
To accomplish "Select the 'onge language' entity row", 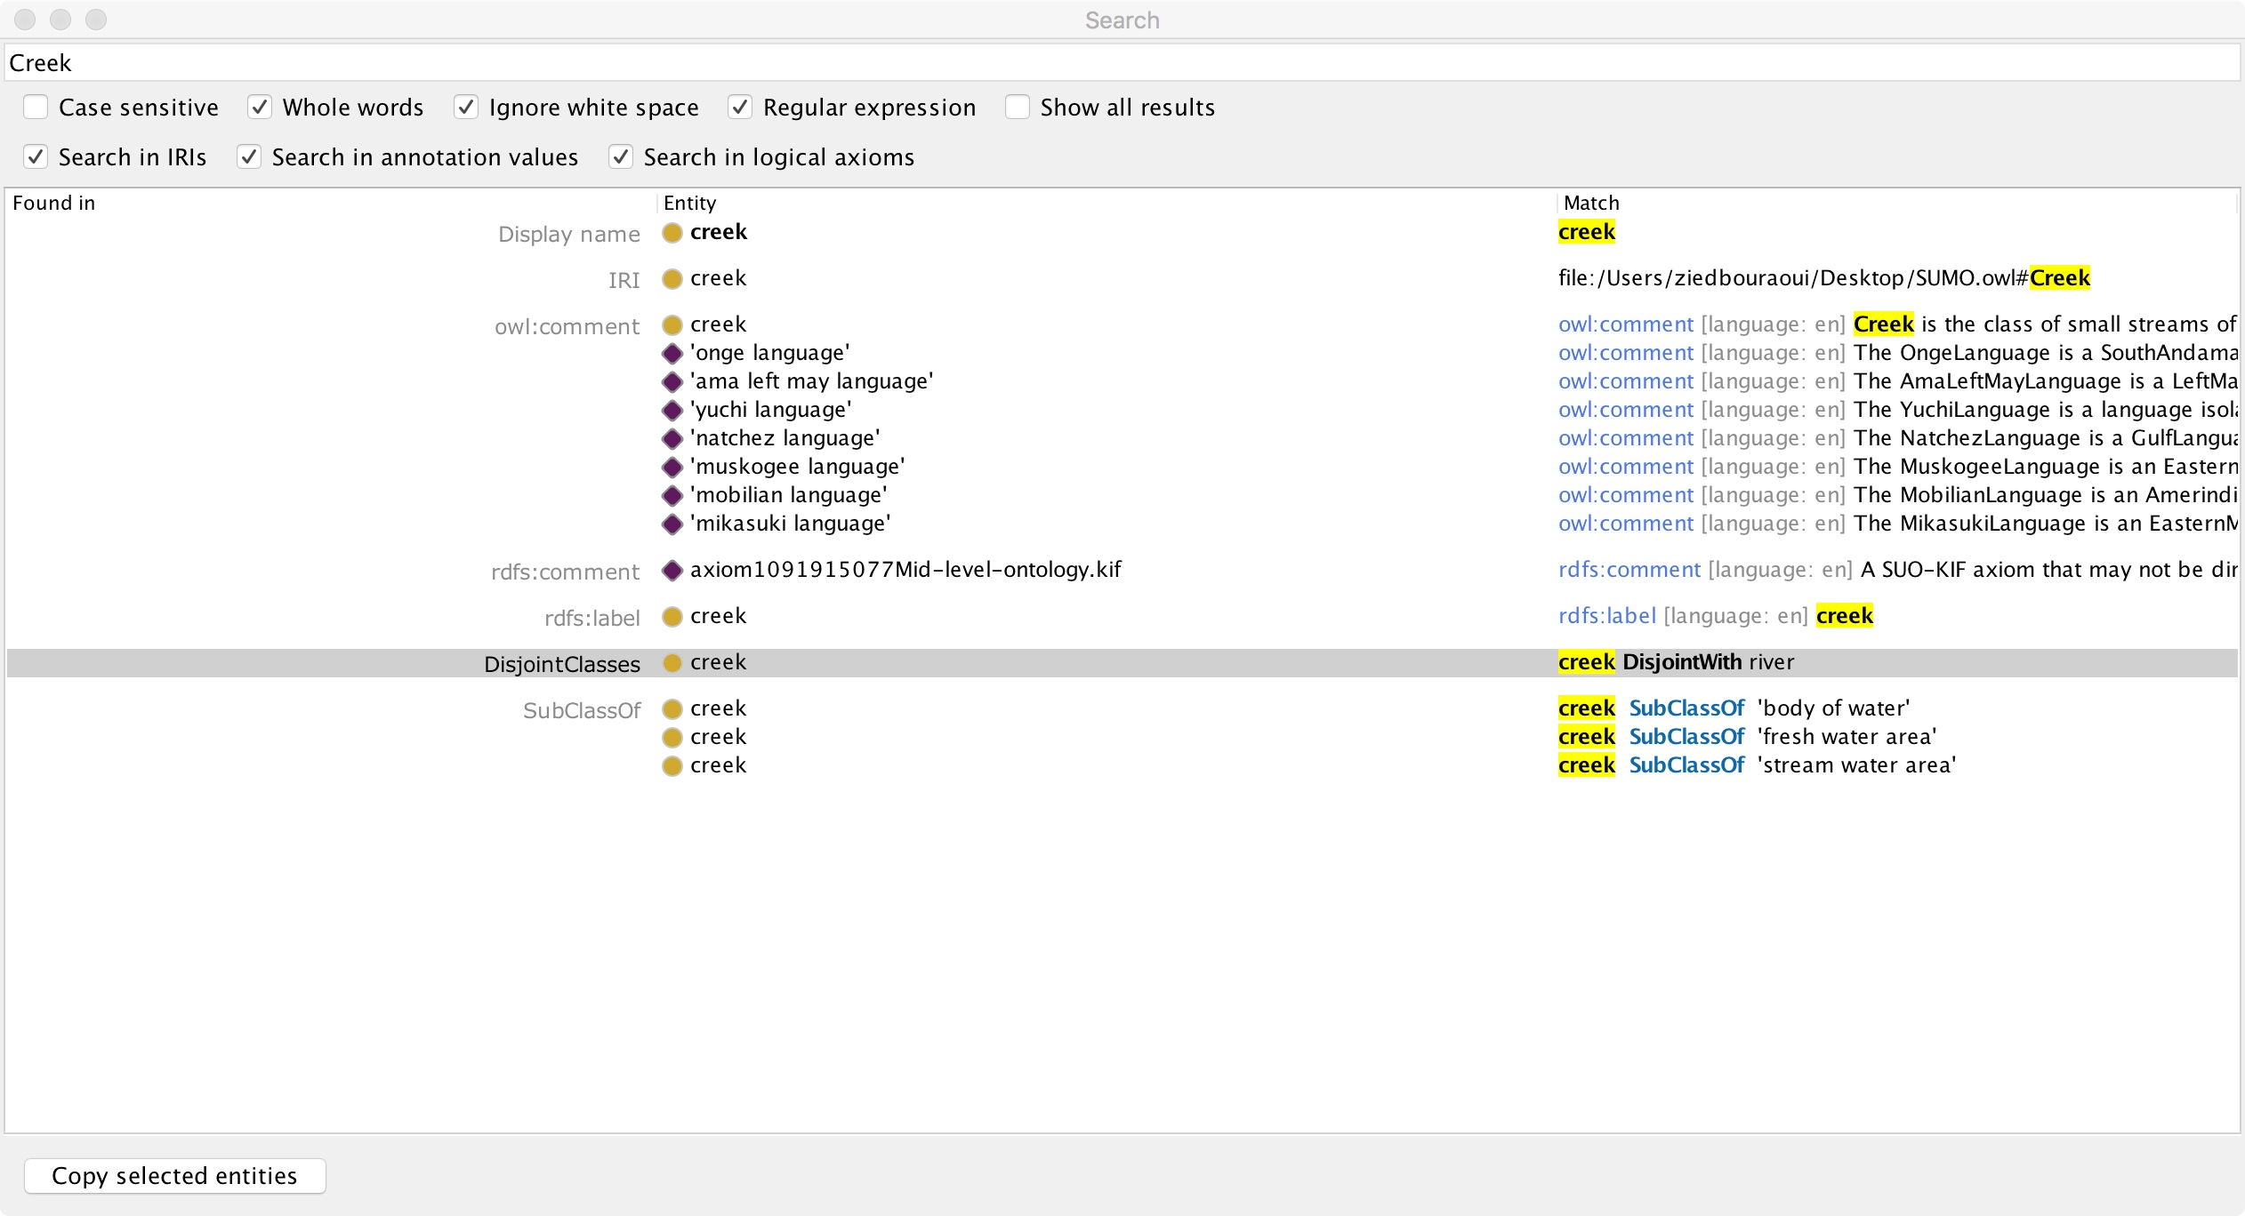I will click(770, 353).
